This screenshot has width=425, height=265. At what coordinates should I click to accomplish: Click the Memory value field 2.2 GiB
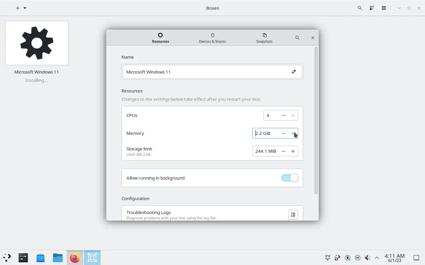coord(266,133)
